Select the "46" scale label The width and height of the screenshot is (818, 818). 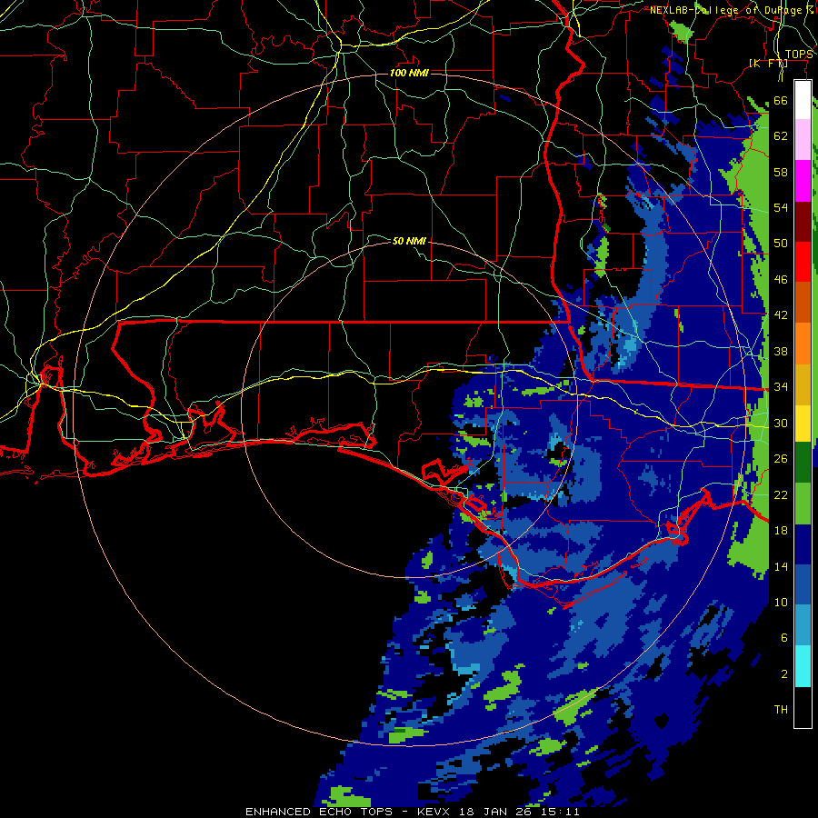click(781, 280)
